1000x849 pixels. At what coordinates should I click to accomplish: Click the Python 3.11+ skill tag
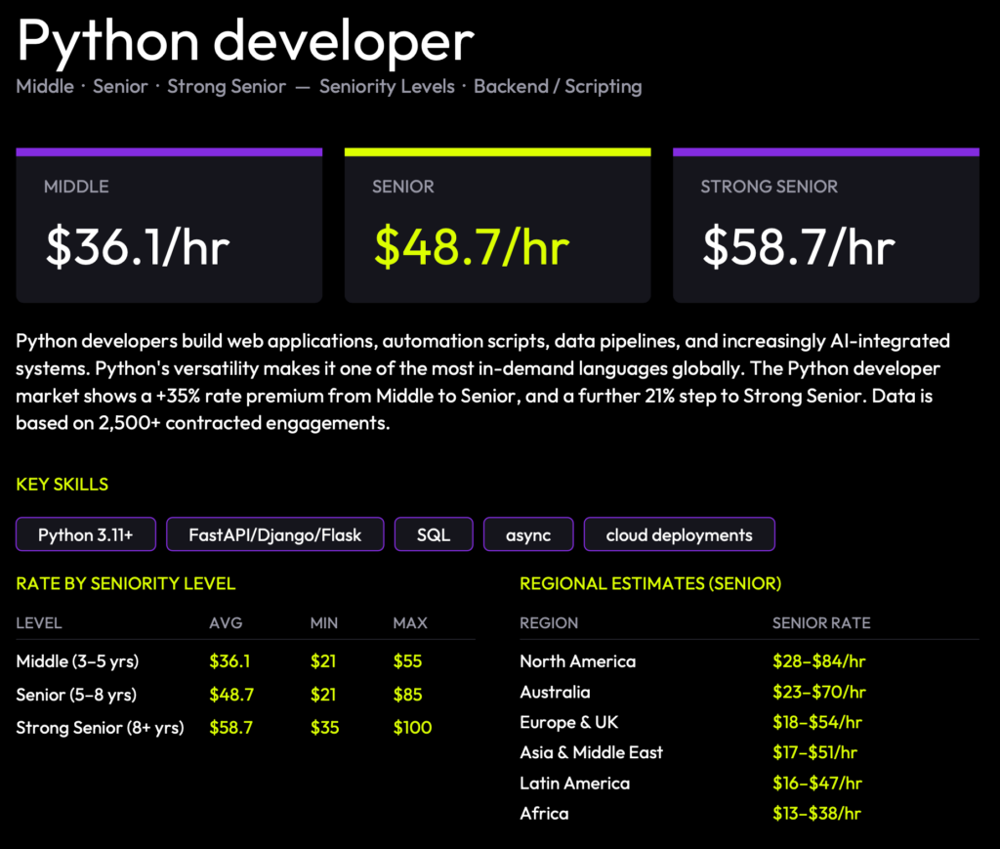[x=86, y=534]
